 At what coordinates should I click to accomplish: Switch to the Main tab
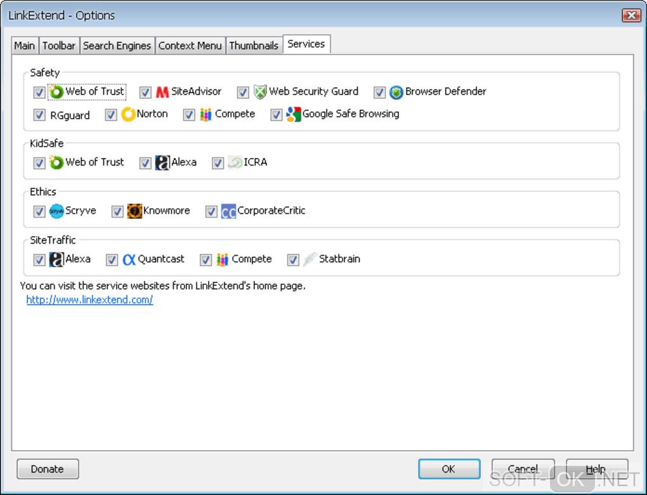(25, 46)
